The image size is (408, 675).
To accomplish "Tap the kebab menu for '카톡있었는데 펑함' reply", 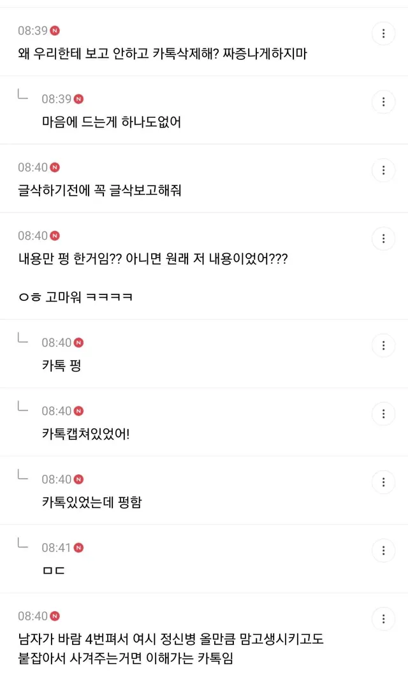I will pos(383,481).
